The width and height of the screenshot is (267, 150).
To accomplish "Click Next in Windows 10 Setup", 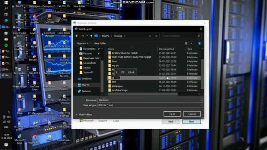I will tap(191, 122).
